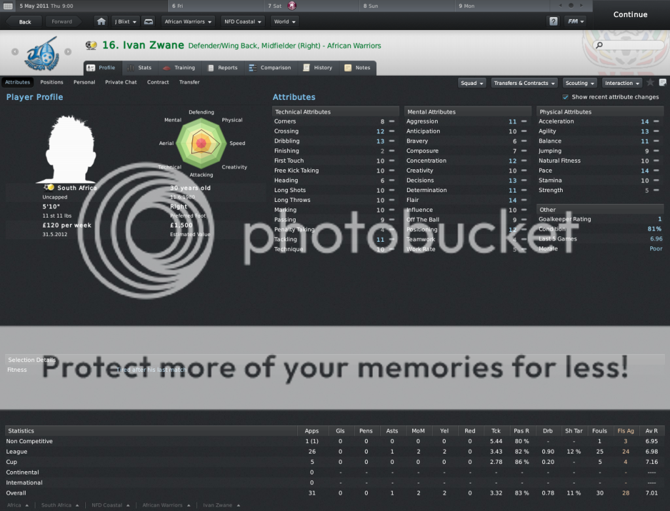Open the Transfers & Contracts dropdown

pyautogui.click(x=523, y=83)
